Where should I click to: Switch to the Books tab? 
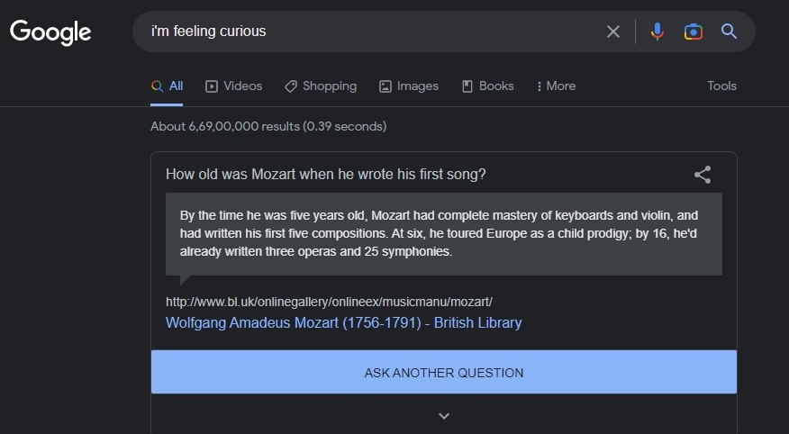coord(487,86)
